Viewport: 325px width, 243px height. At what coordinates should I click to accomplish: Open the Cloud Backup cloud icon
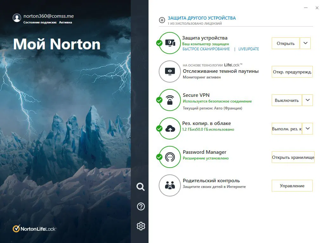[x=170, y=128]
